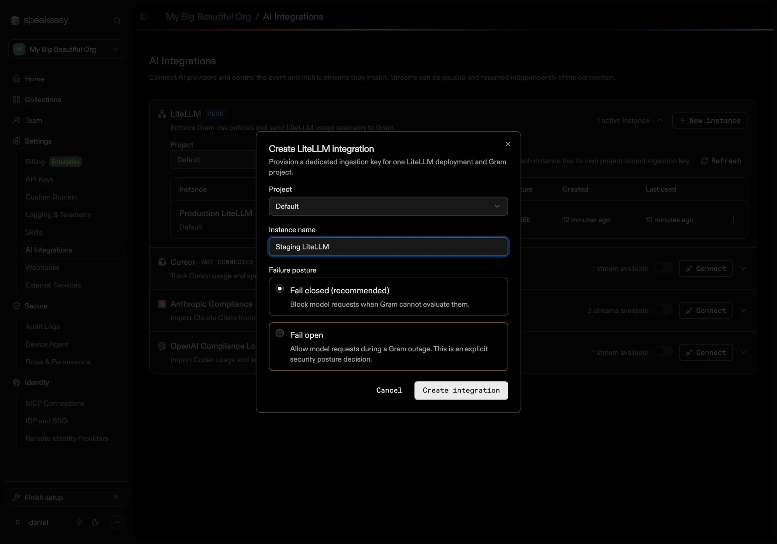777x544 pixels.
Task: Toggle the Anthropic Compliance streams switch
Action: tap(664, 310)
